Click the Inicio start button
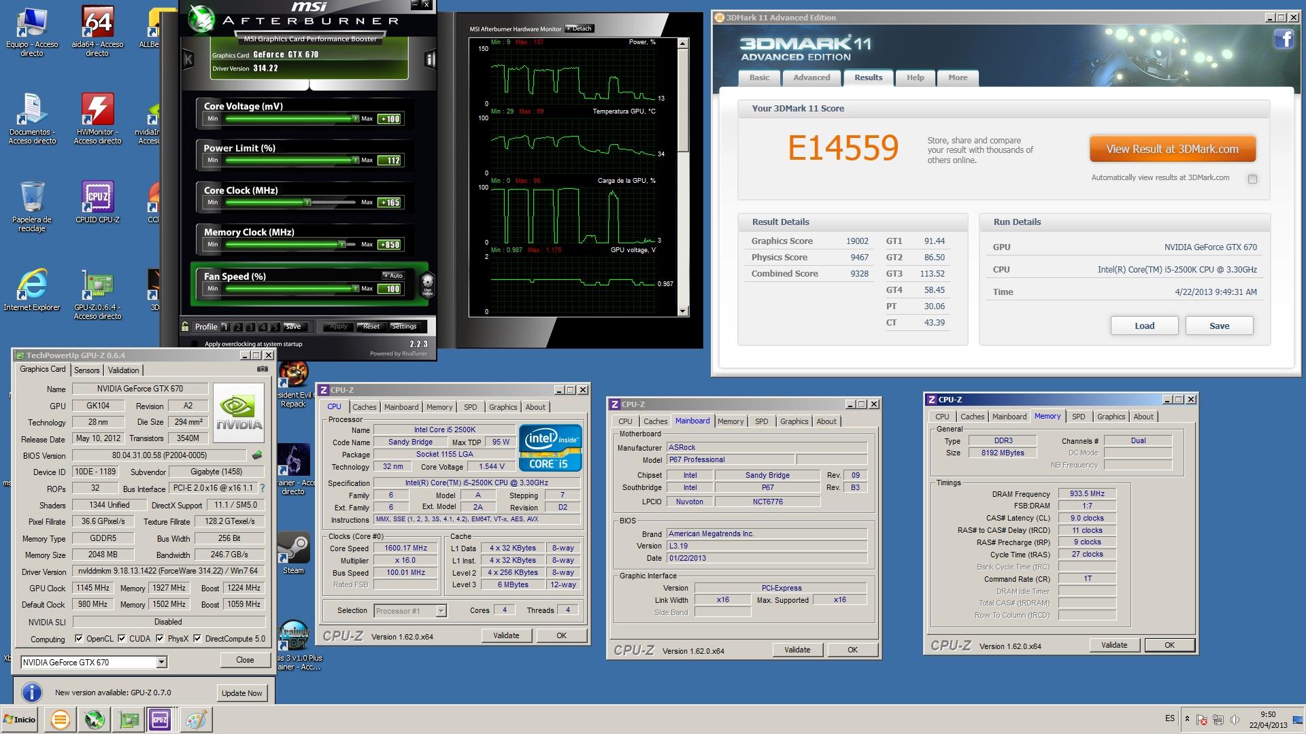Image resolution: width=1306 pixels, height=734 pixels. [20, 719]
